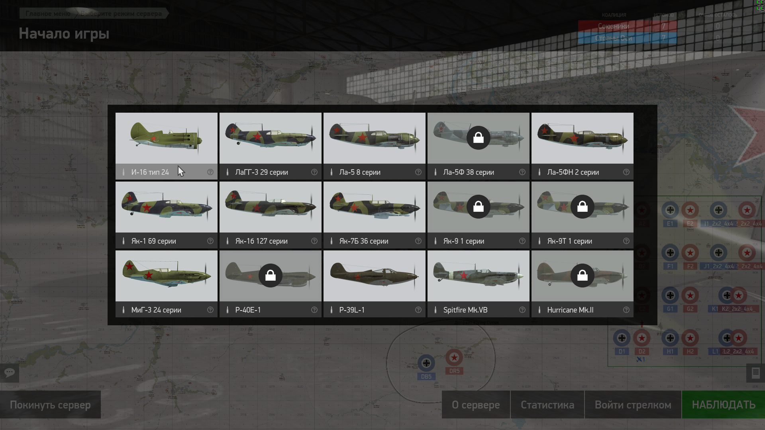Click the Выберите режим сервера breadcrumb
Screen dimensions: 765x430
tap(121, 14)
